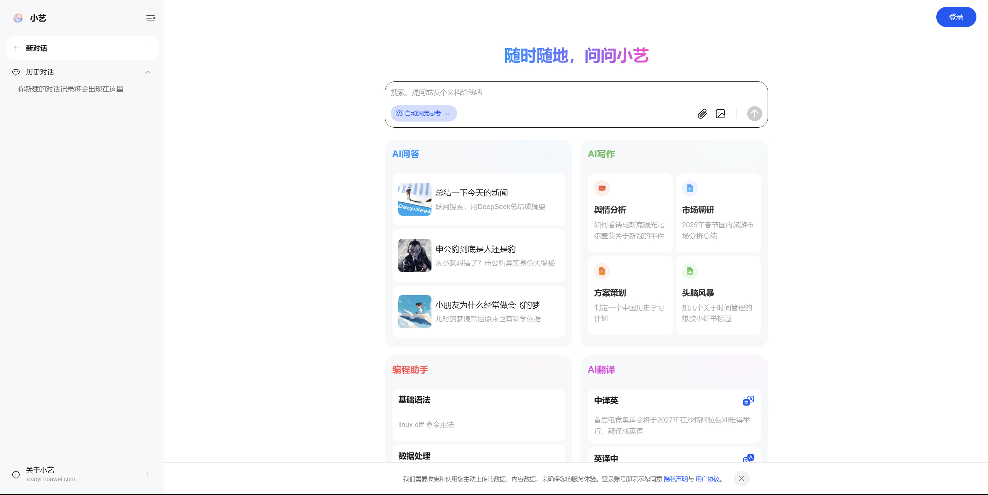The image size is (988, 495).
Task: Open 关于小艺 info icon
Action: (x=16, y=475)
